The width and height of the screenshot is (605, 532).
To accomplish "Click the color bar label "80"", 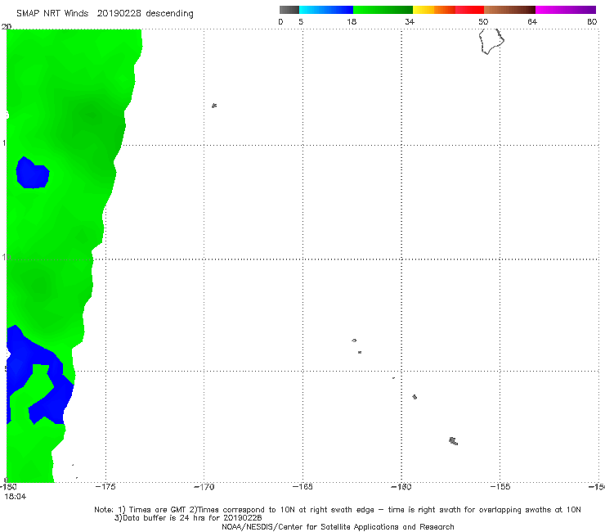I will click(592, 21).
